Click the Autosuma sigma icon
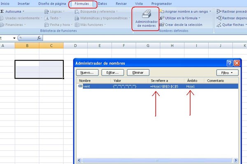 pos(2,11)
